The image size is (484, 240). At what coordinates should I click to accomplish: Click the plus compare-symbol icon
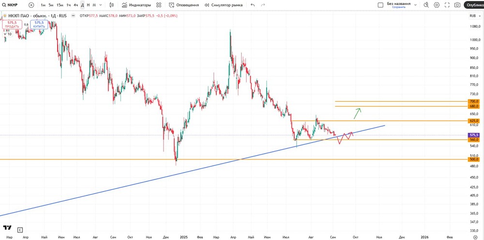click(x=31, y=5)
